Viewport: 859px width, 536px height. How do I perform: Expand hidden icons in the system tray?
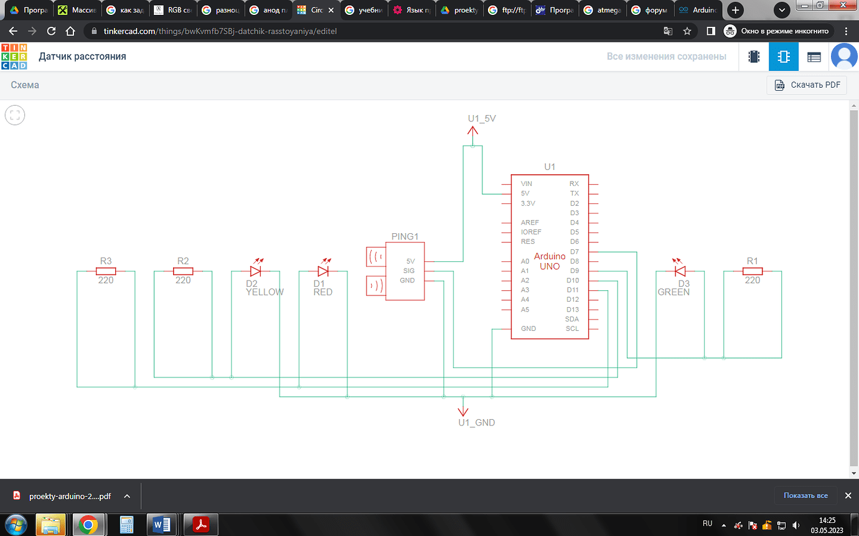(x=724, y=525)
